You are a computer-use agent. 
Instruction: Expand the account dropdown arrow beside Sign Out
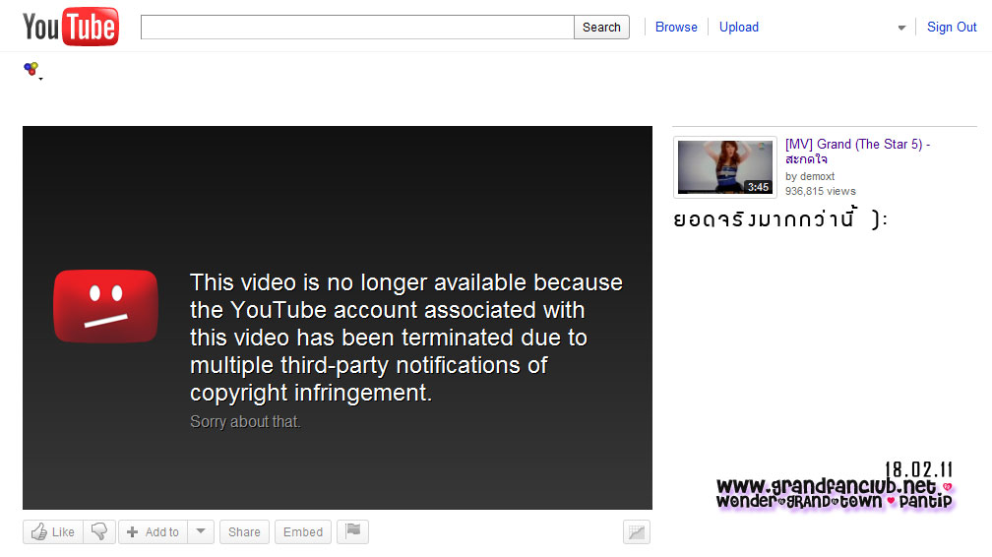pyautogui.click(x=901, y=28)
